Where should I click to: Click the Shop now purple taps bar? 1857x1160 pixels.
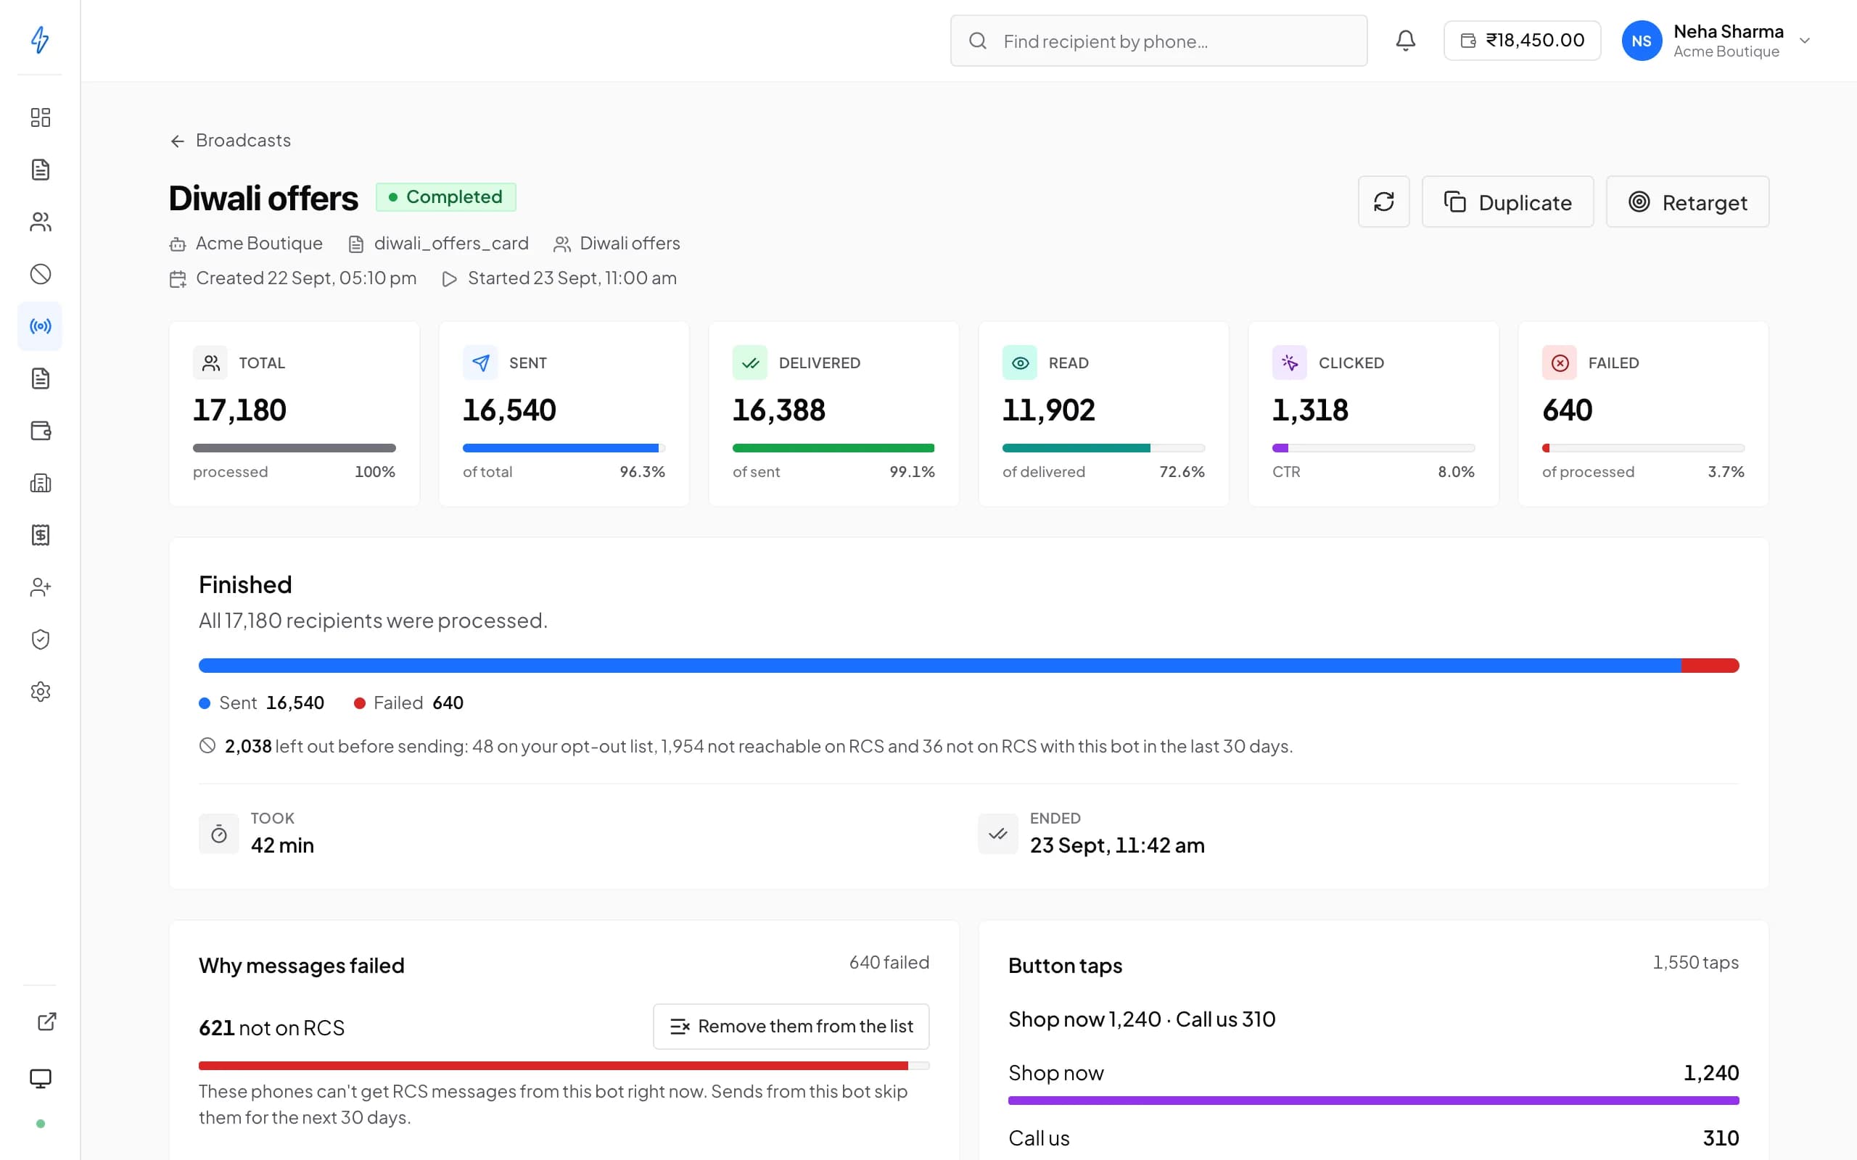tap(1374, 1101)
